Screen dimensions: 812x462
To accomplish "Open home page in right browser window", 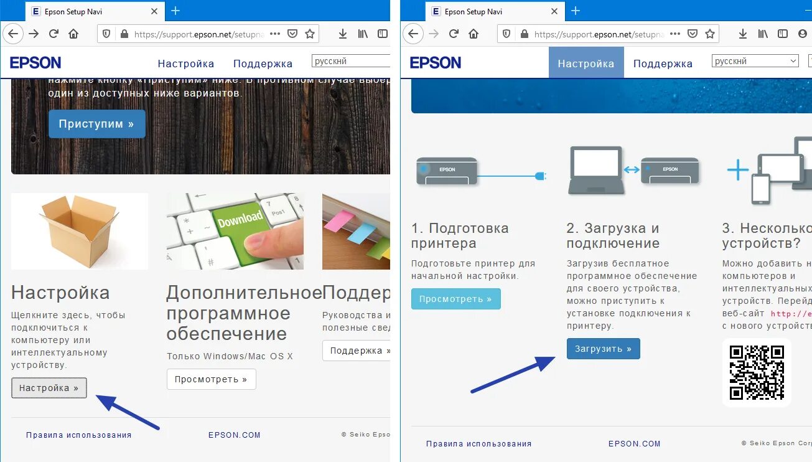I will (474, 34).
